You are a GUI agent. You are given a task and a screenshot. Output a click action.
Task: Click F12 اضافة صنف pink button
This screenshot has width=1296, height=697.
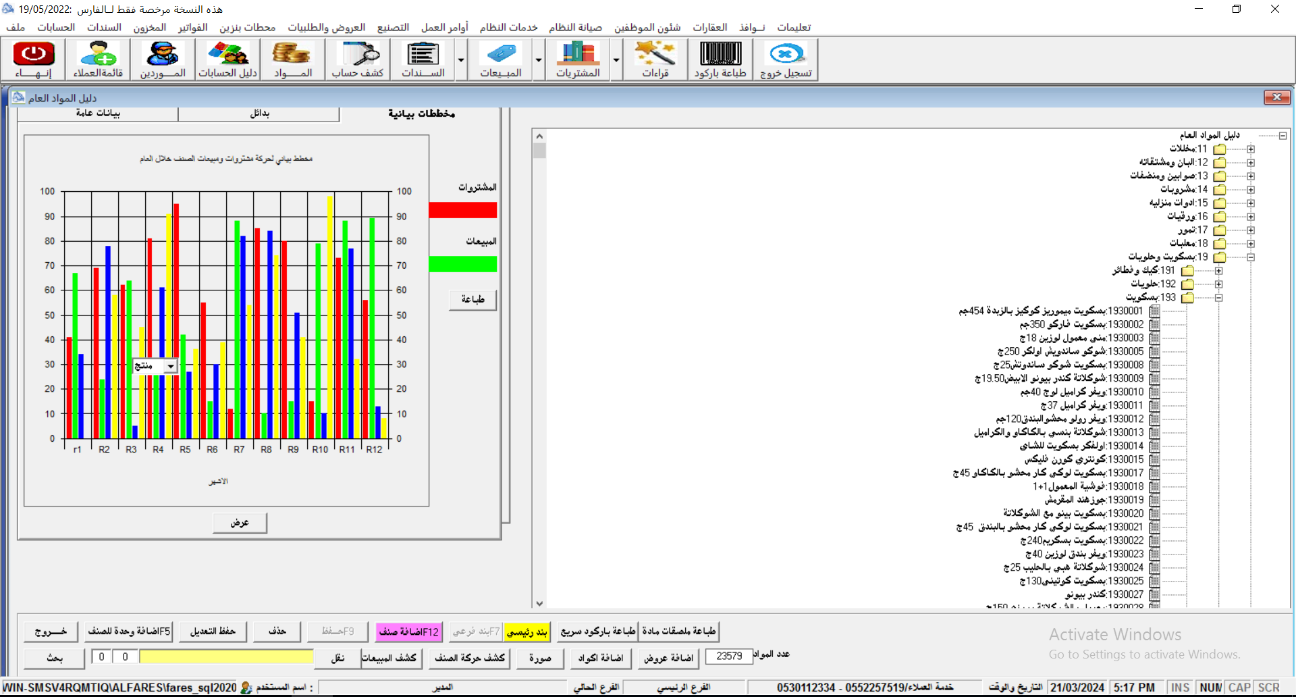point(409,631)
